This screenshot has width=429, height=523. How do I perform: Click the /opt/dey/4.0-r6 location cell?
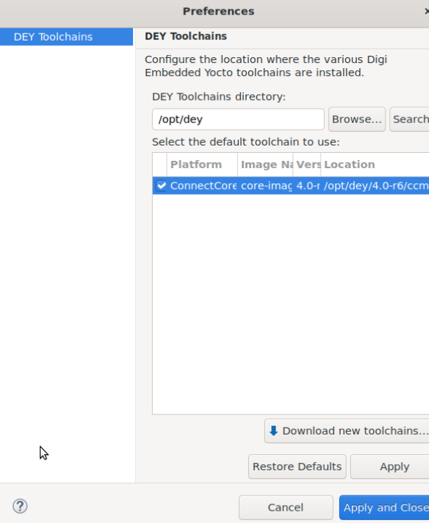click(376, 185)
